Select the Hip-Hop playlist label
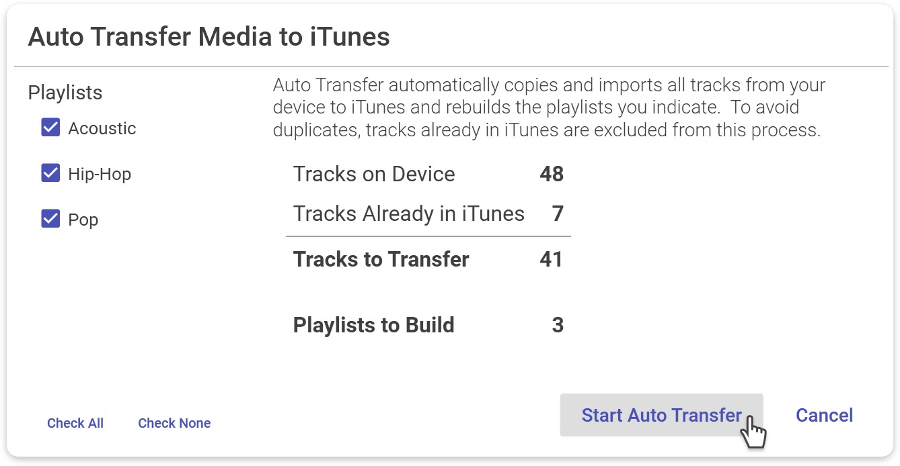The height and width of the screenshot is (466, 900). click(100, 174)
